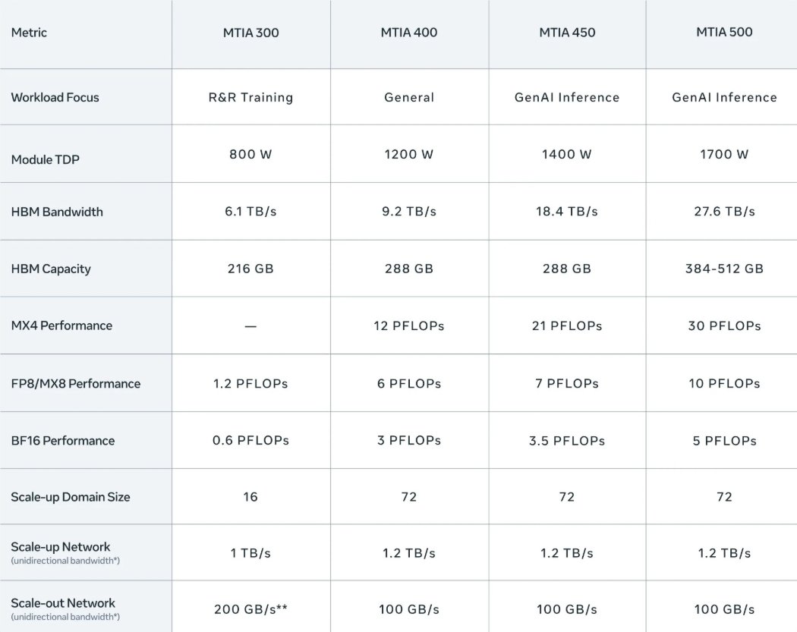Click the MTIA 300 column header

click(250, 33)
